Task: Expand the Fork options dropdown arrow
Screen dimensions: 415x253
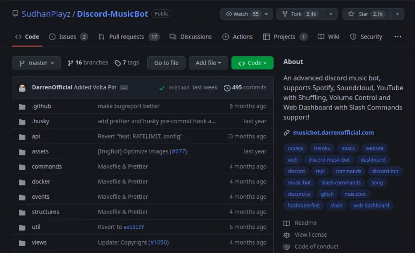Action: click(331, 14)
